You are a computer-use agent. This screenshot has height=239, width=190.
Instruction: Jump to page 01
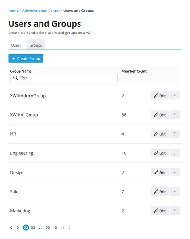click(19, 228)
